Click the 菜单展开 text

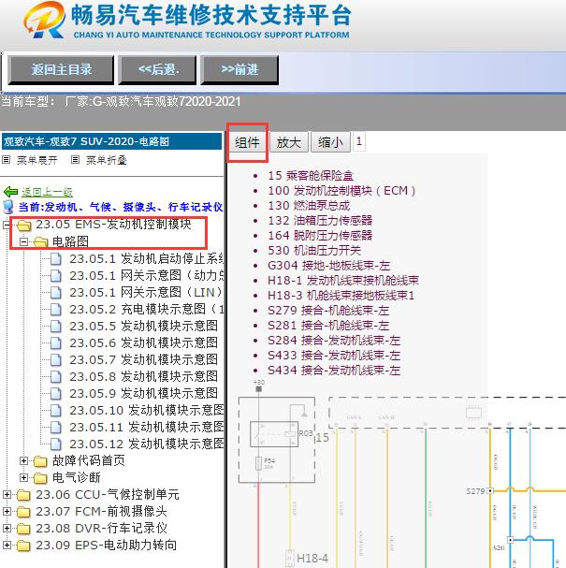point(37,160)
